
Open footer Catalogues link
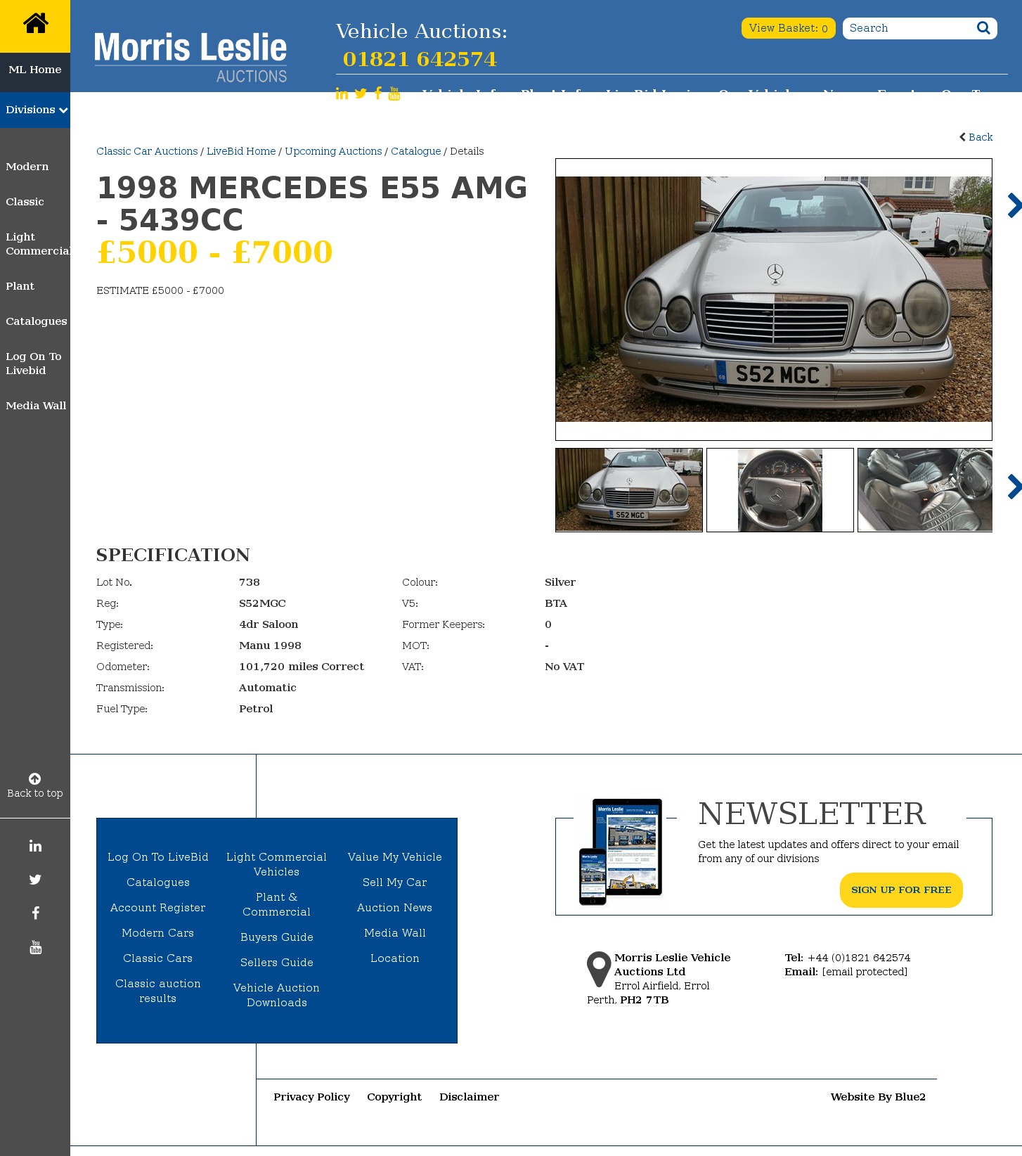[x=158, y=882]
